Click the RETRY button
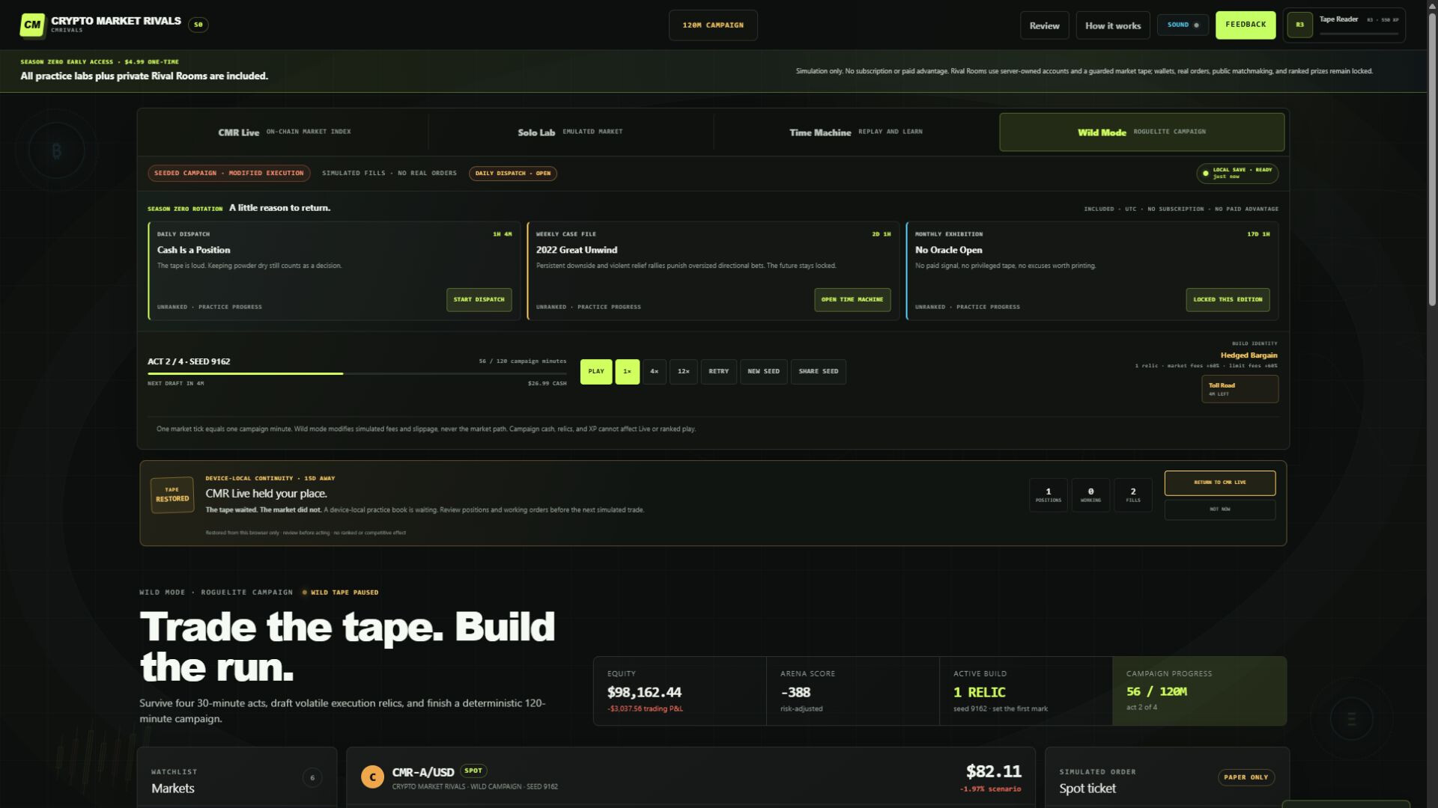Screen dimensions: 1438x808 coord(718,372)
